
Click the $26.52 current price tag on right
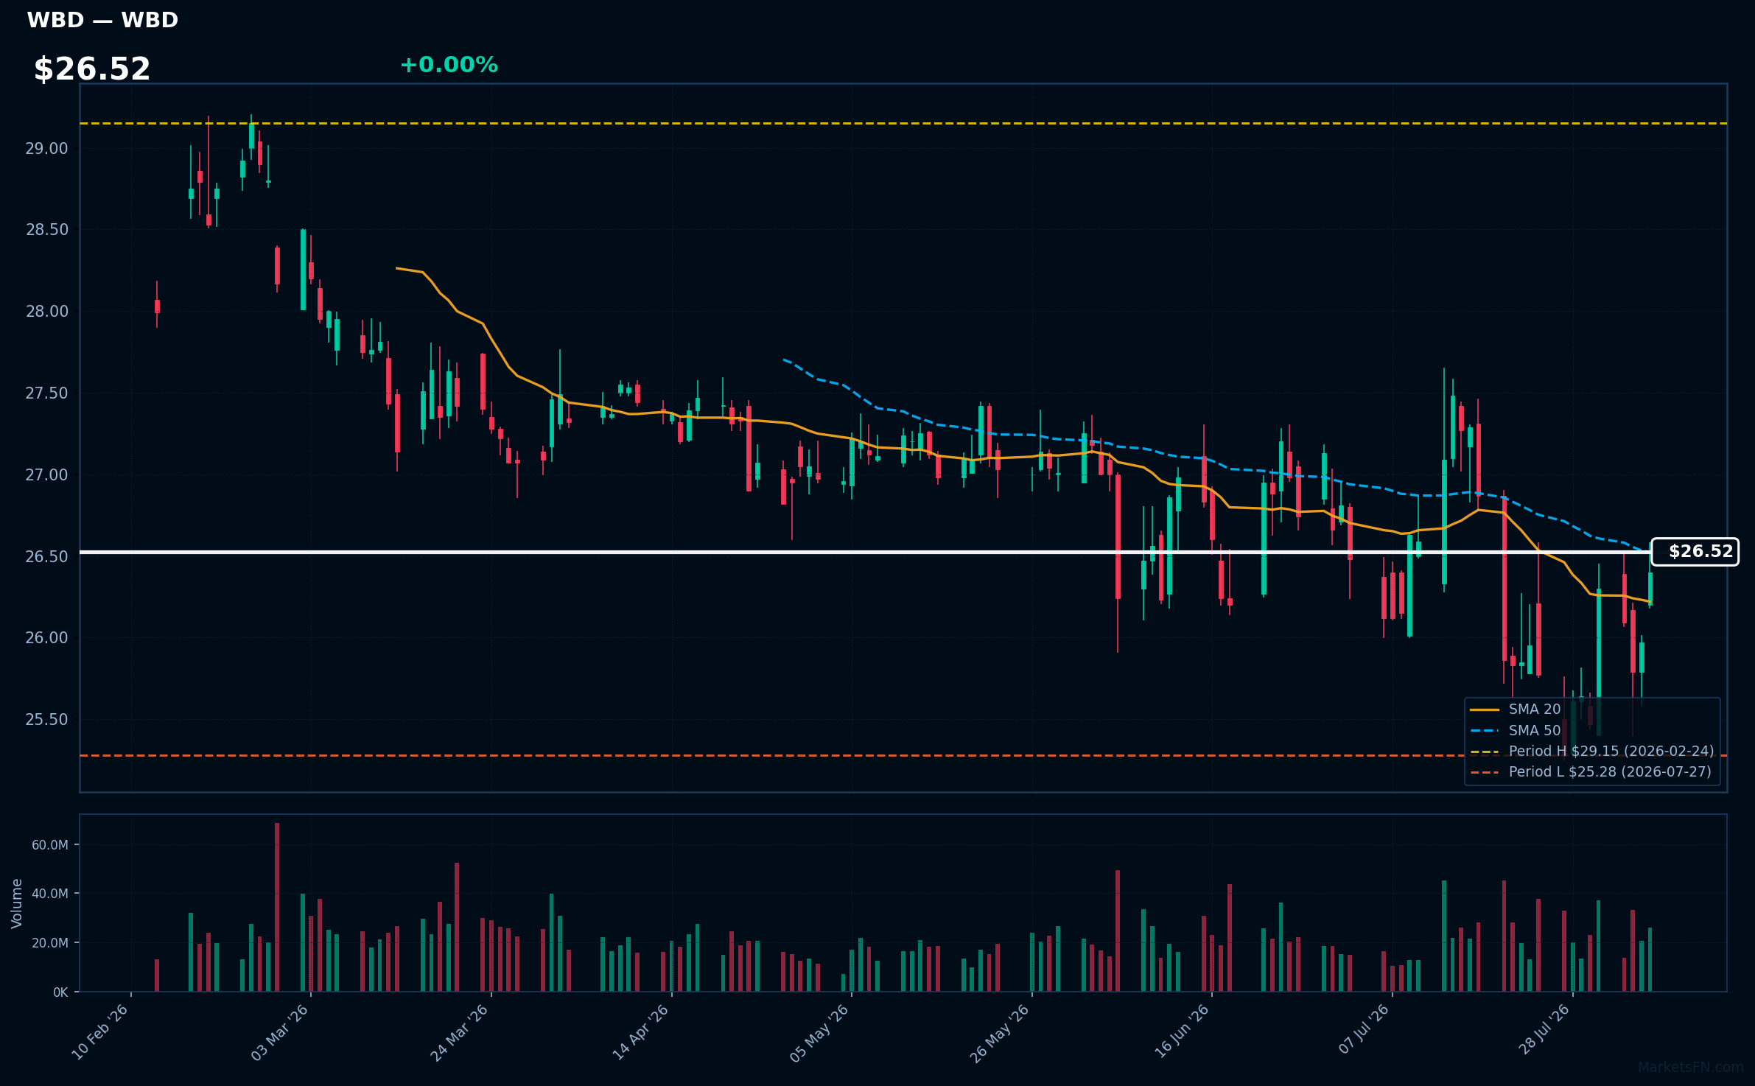coord(1695,552)
